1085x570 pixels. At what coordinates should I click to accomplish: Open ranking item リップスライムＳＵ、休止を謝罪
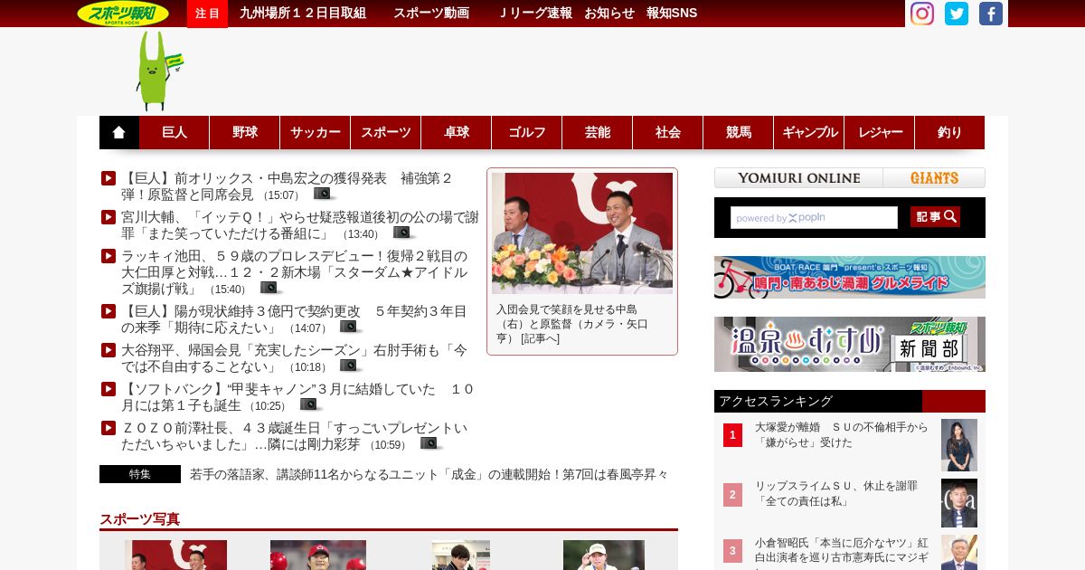(836, 493)
